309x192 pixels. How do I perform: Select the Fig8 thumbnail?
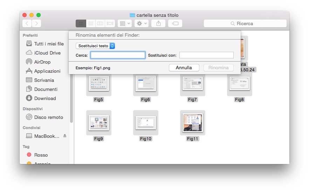[x=239, y=83]
